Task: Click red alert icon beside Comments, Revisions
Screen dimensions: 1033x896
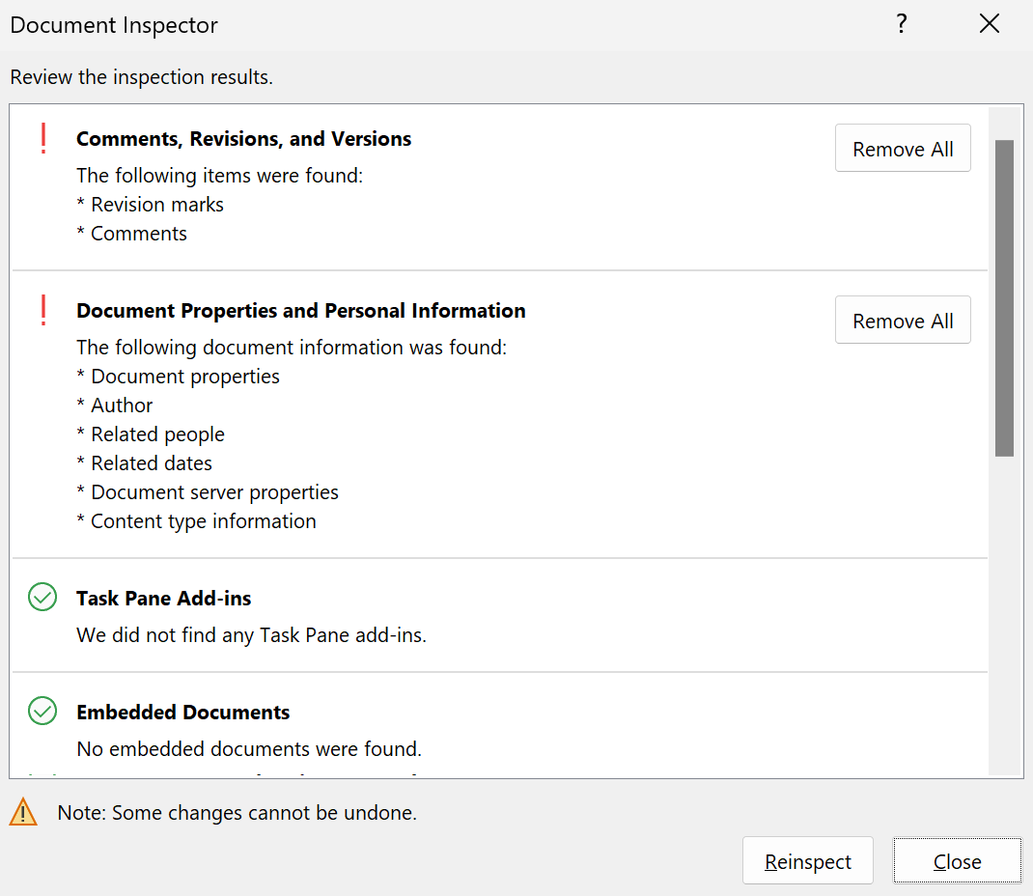Action: point(43,138)
